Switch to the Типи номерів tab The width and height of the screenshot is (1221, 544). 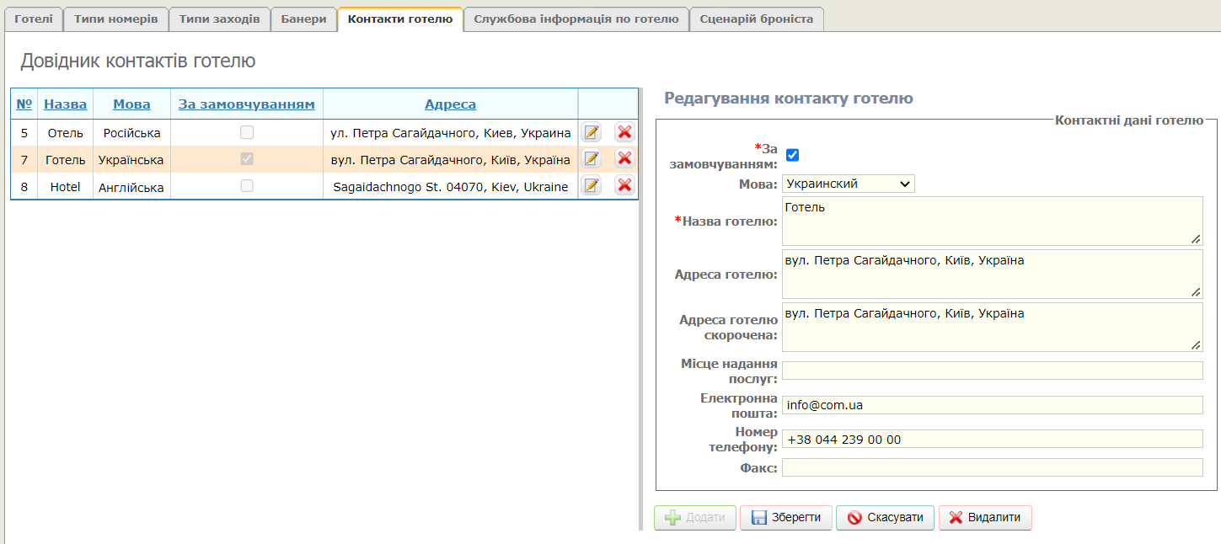115,19
